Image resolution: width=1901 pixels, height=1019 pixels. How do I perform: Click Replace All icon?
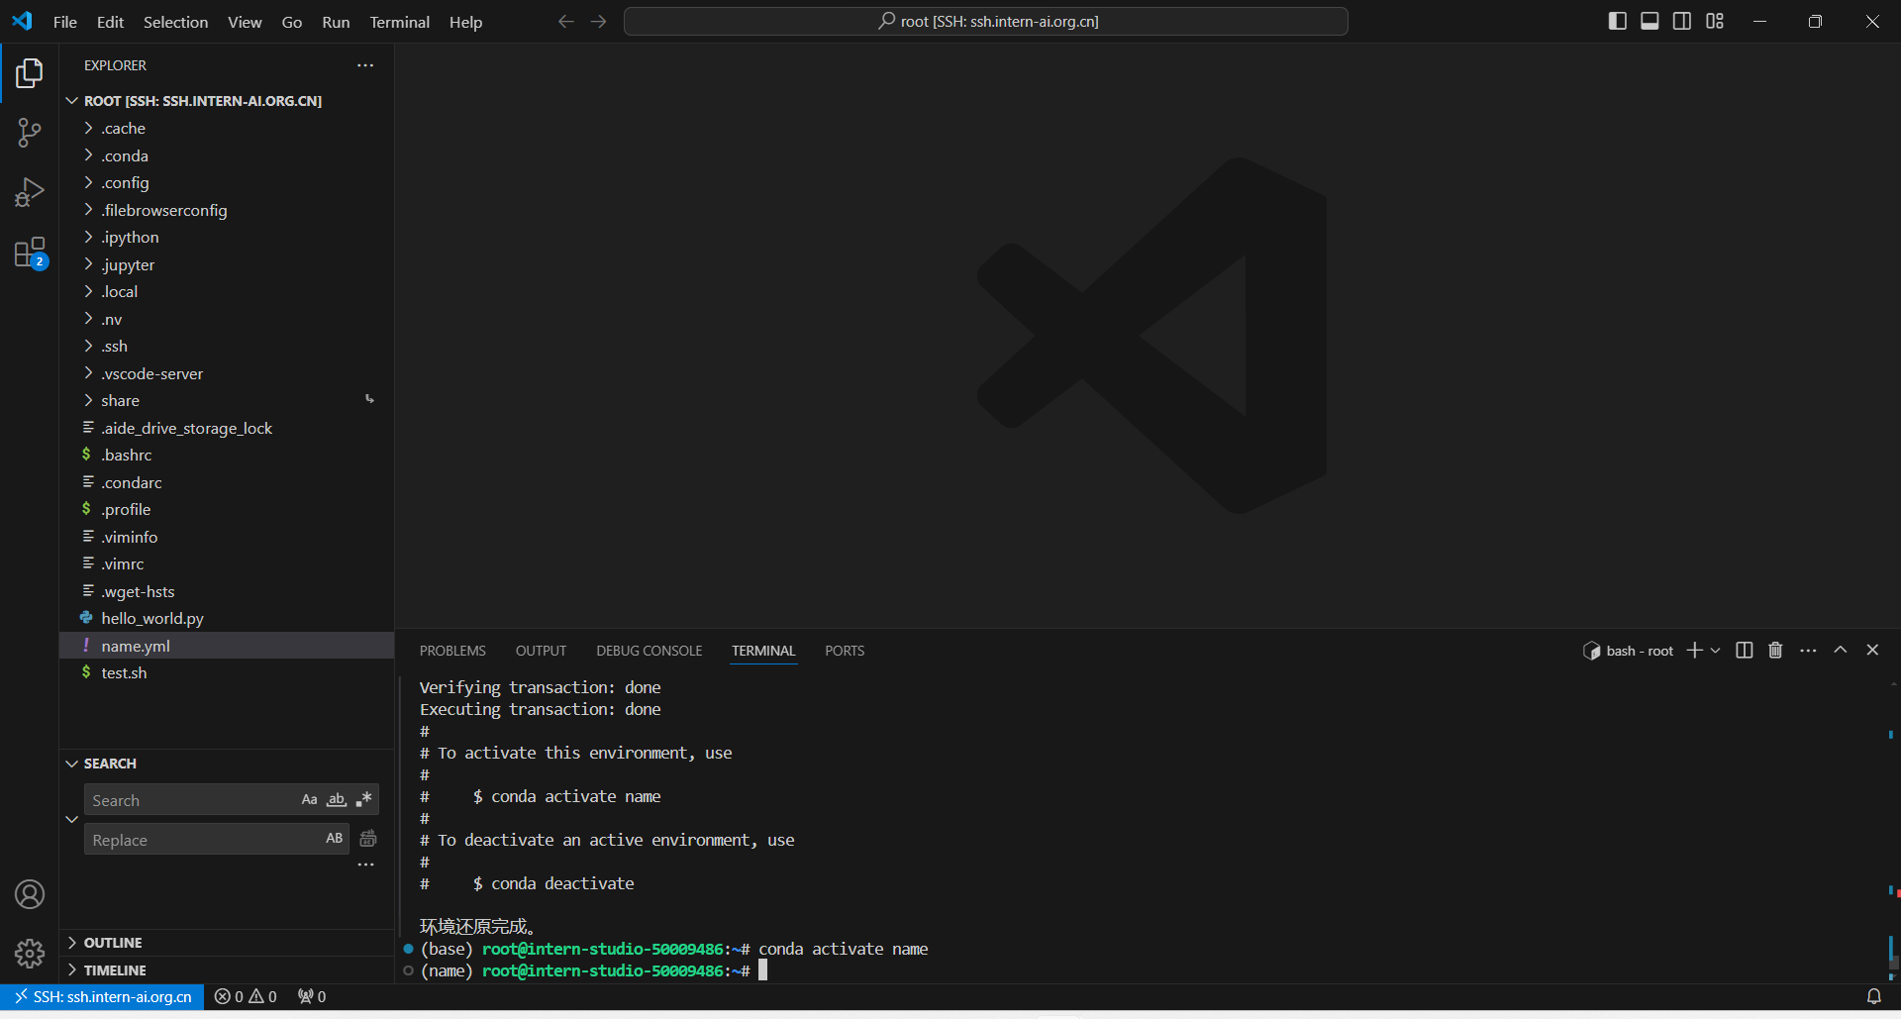[367, 839]
